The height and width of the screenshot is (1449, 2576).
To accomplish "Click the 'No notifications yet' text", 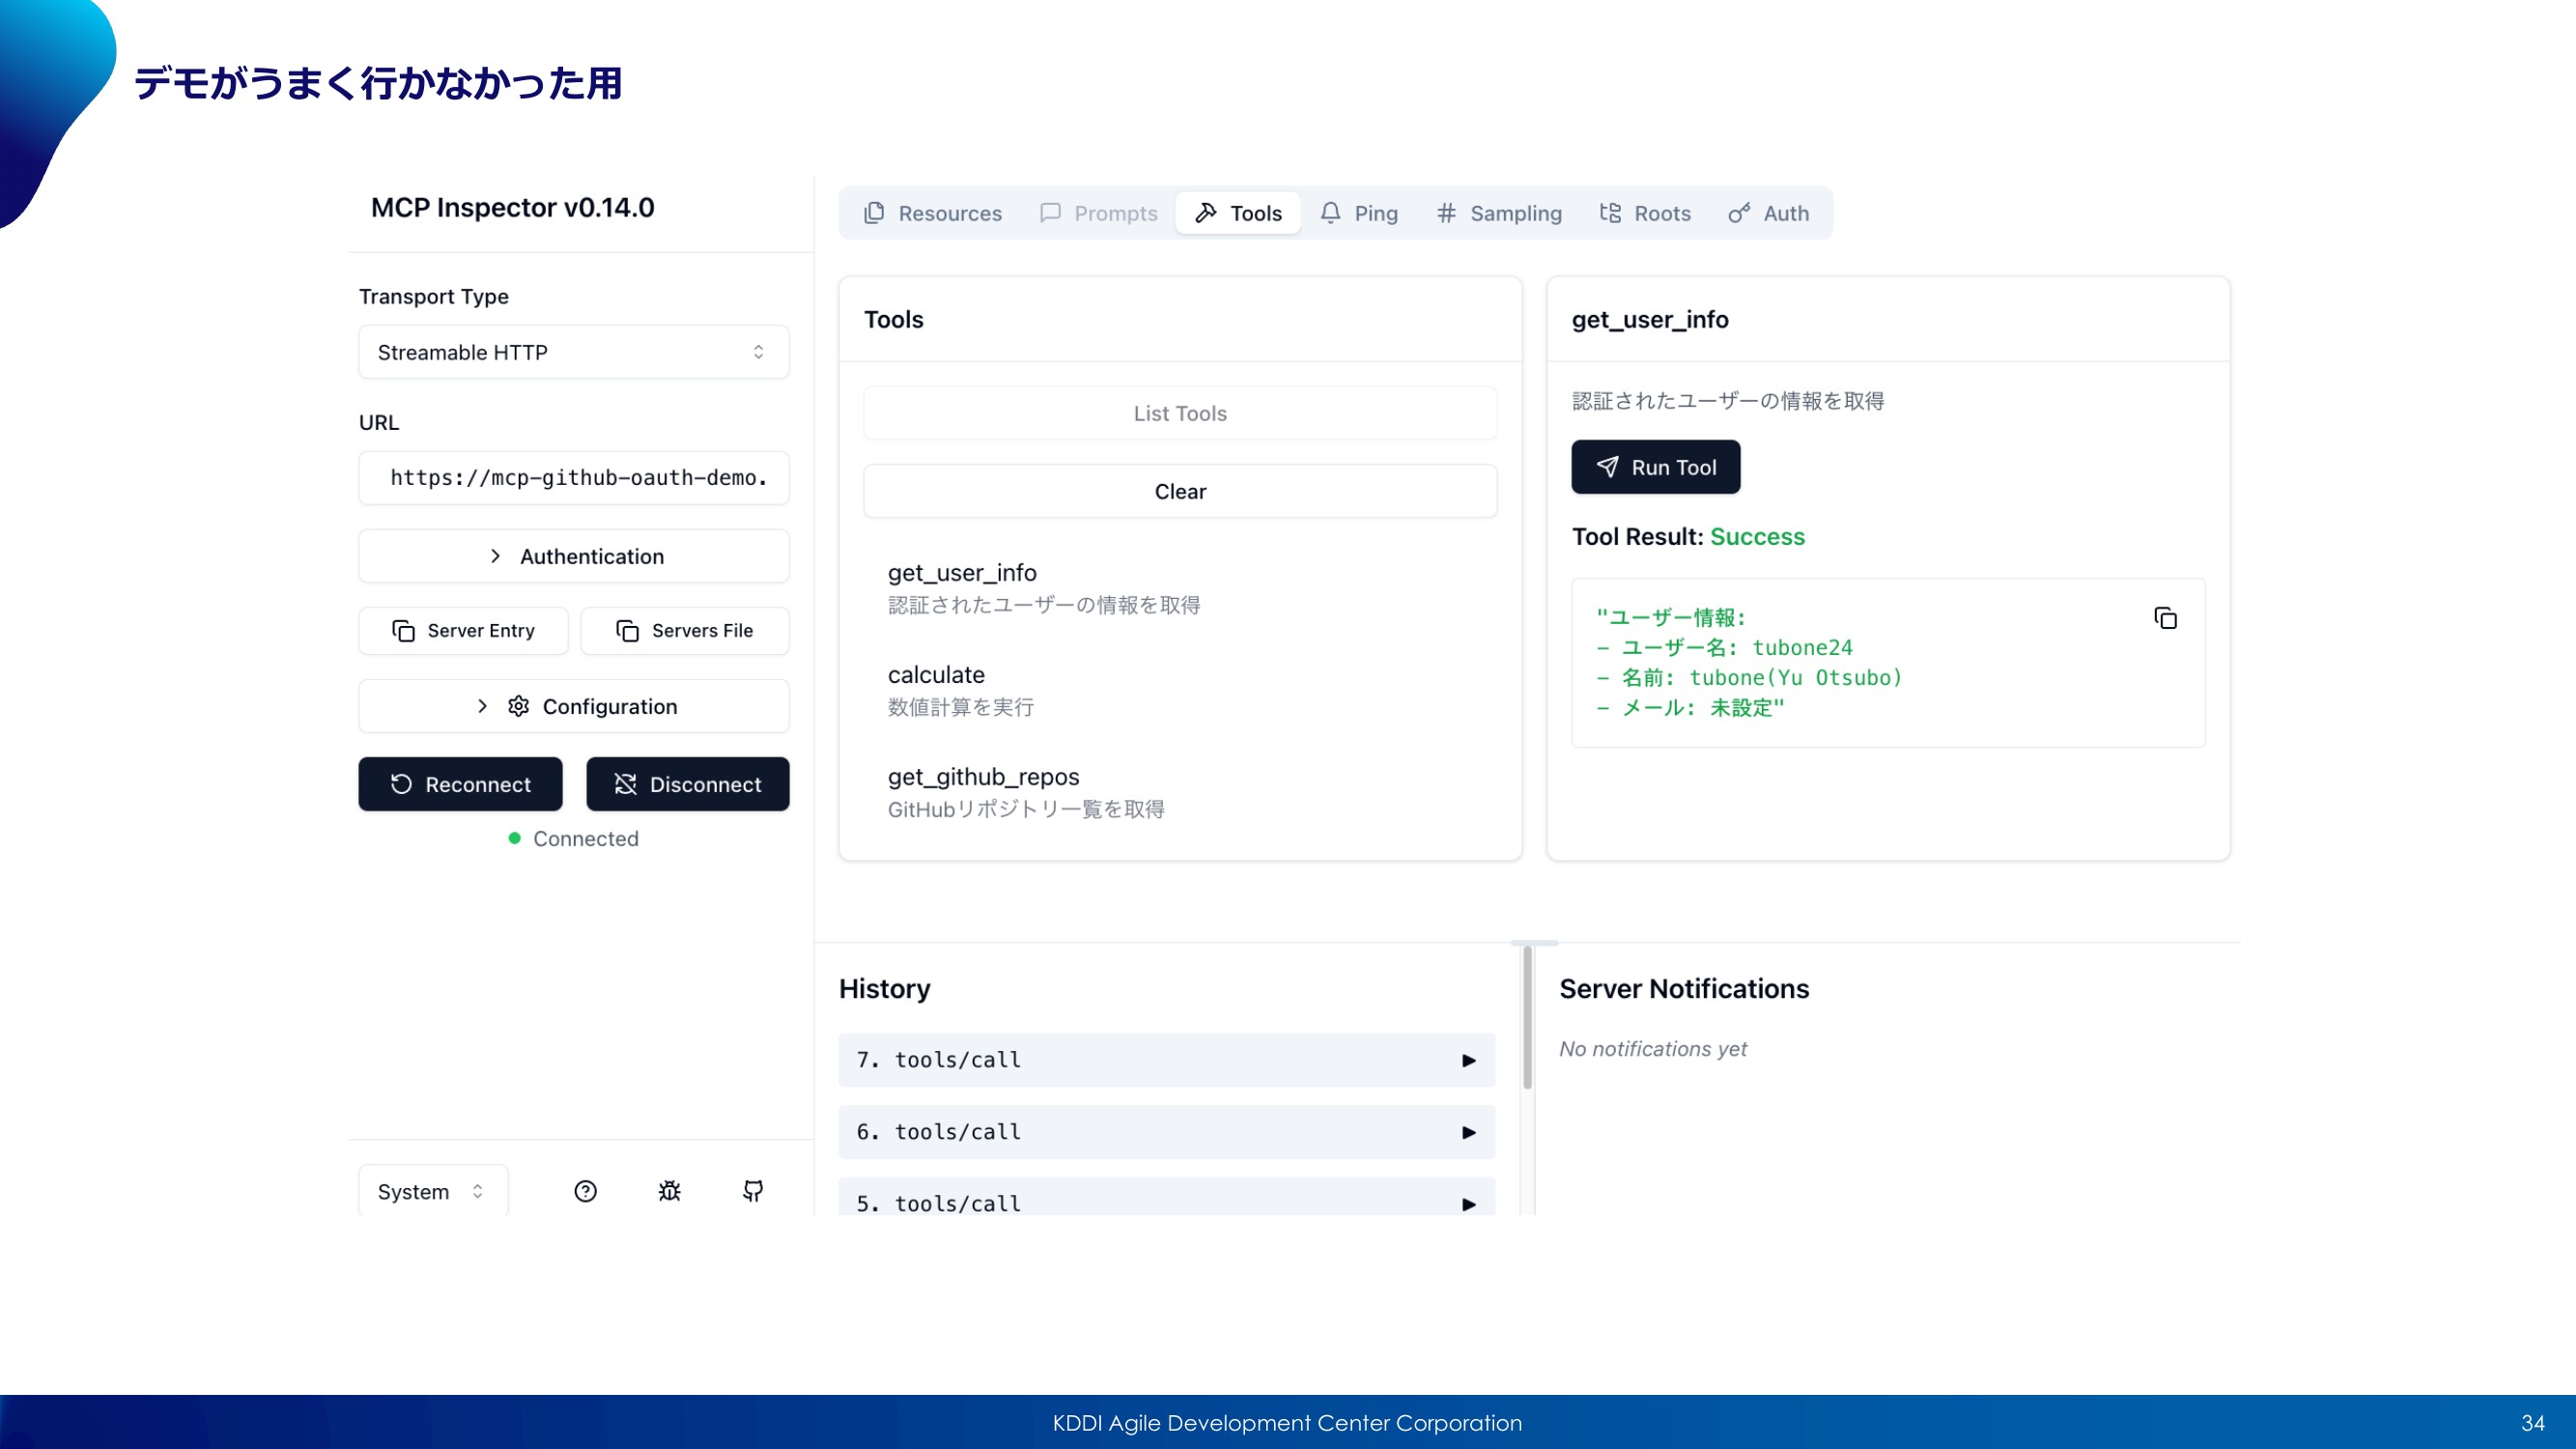I will [1653, 1049].
